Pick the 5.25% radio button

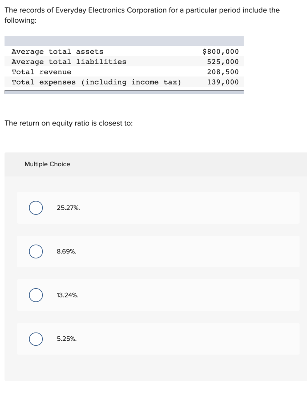tap(36, 339)
